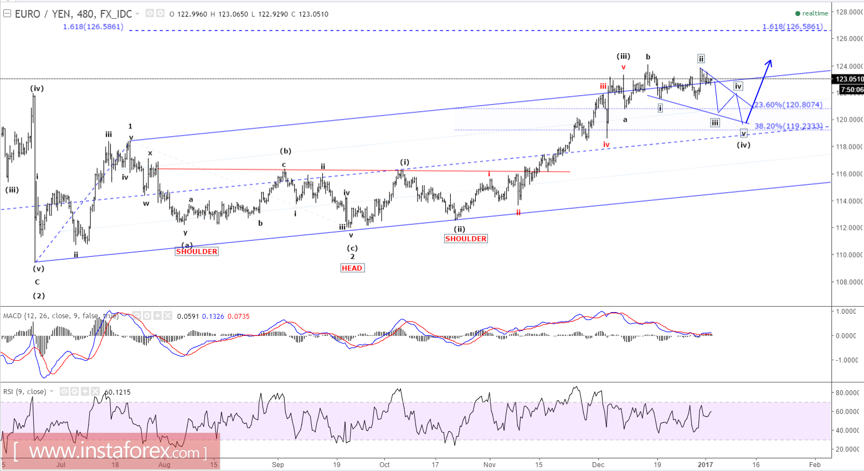Open the RSI (9, close) dropdown arrow
The width and height of the screenshot is (864, 471).
click(52, 391)
